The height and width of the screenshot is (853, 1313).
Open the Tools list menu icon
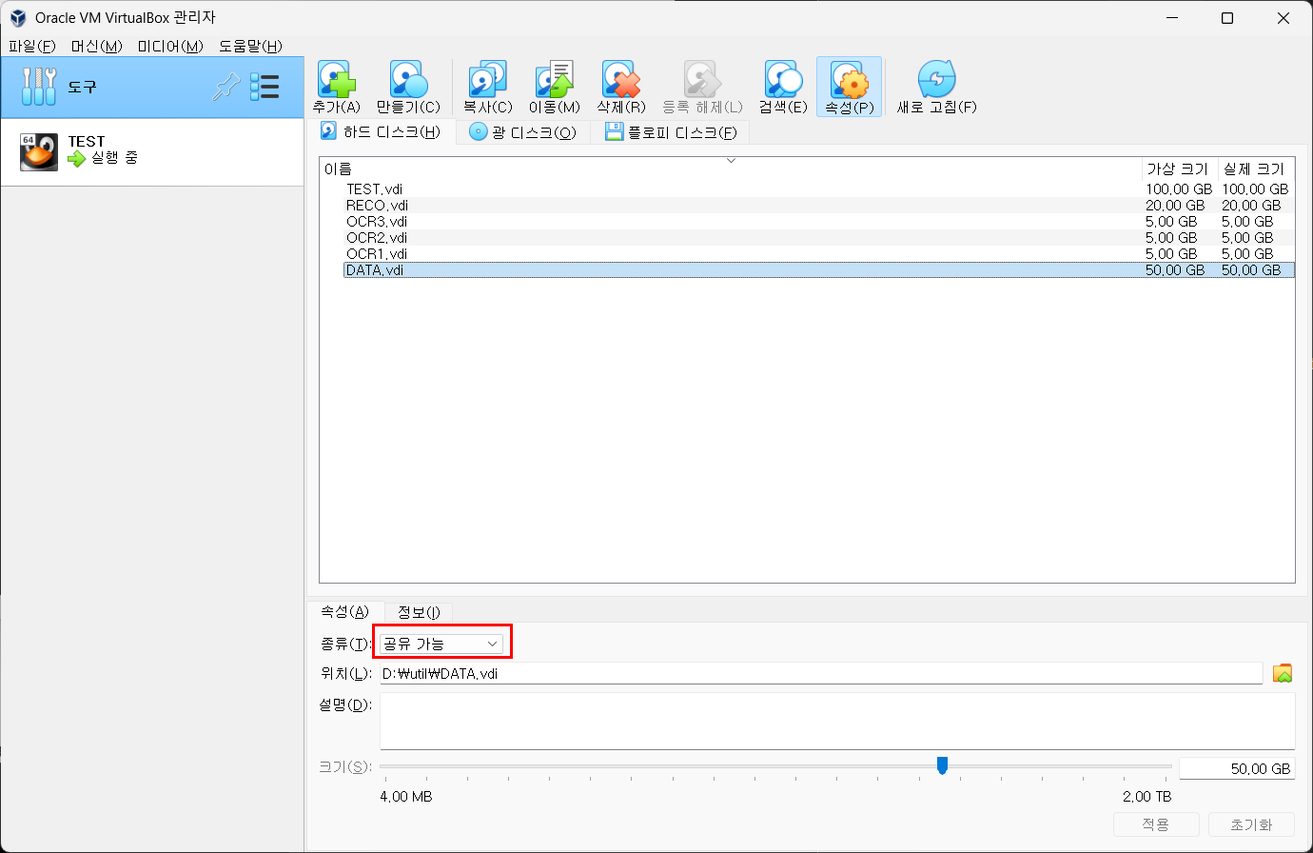265,87
